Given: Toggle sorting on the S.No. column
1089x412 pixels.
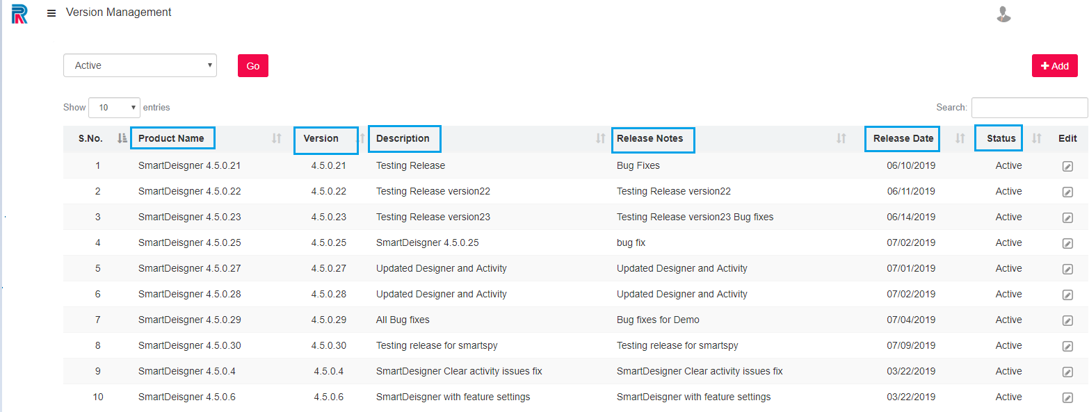Looking at the screenshot, I should pos(122,138).
